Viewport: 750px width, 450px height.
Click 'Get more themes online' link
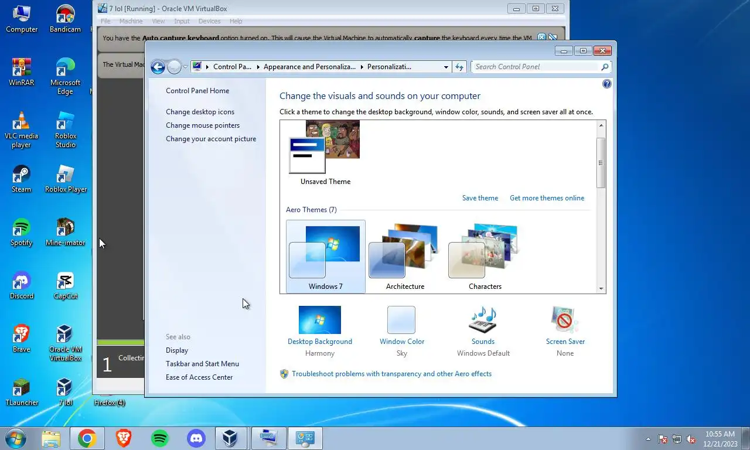[x=547, y=198]
